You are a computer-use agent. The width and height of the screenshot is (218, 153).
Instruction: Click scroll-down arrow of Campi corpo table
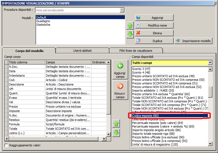(x=109, y=134)
